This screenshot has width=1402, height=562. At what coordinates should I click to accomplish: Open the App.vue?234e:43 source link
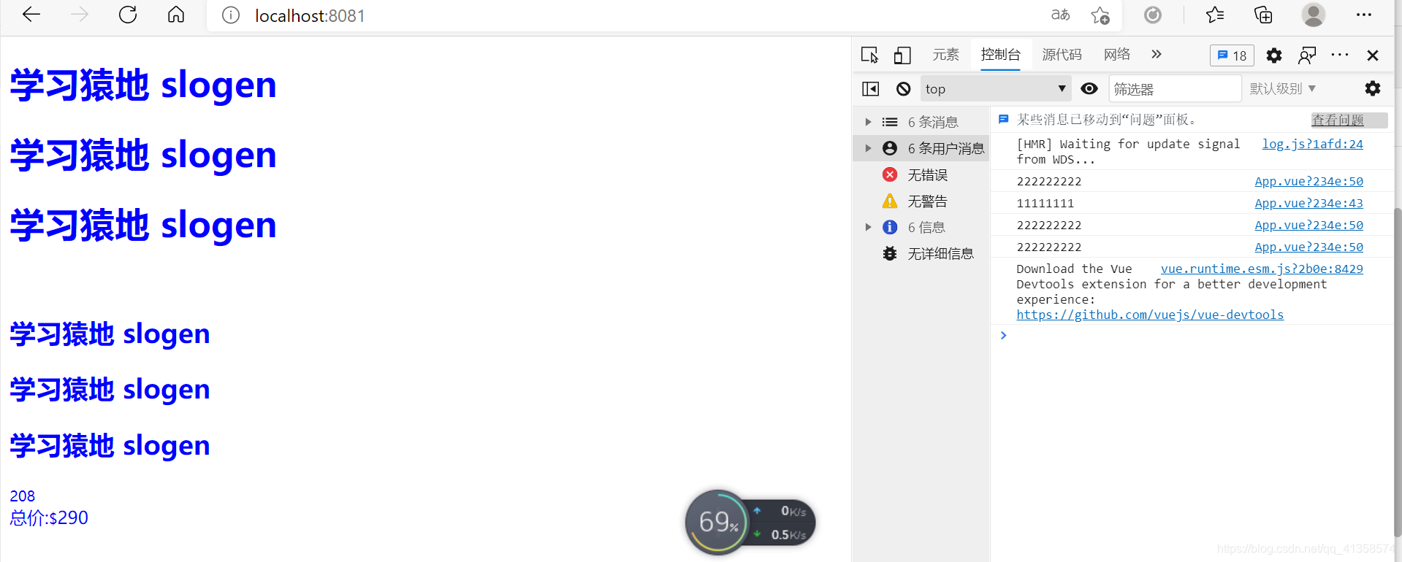point(1308,203)
